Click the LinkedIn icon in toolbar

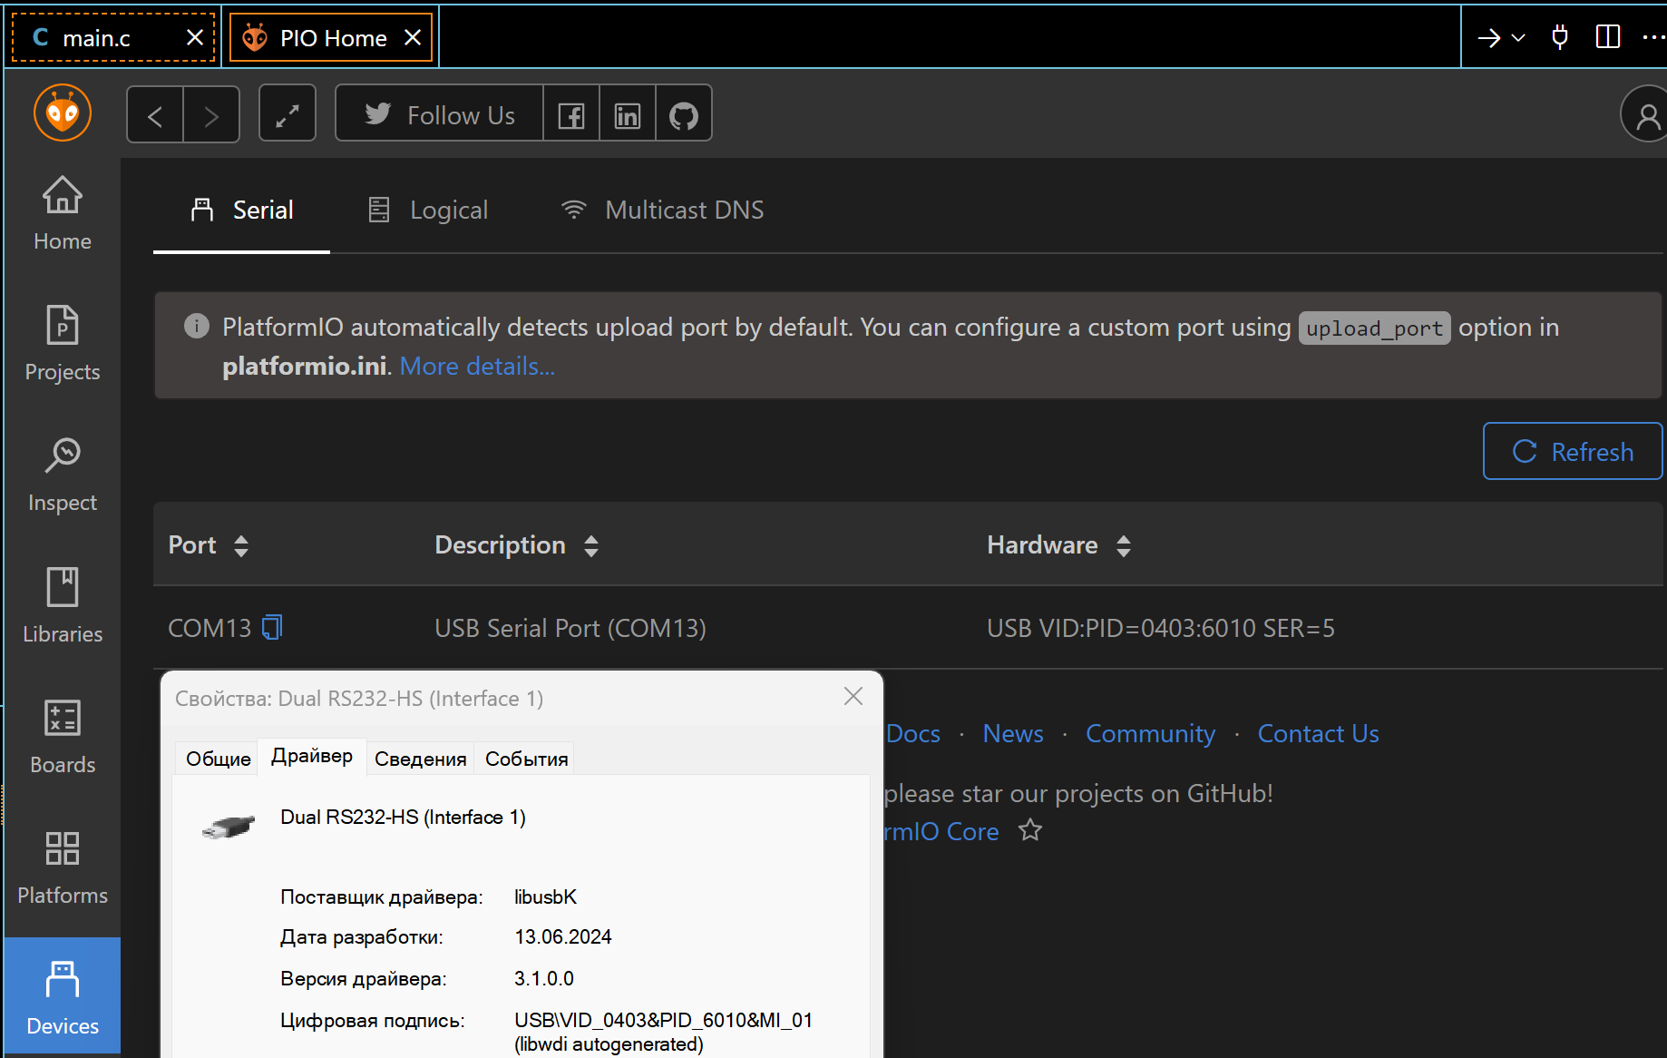tap(627, 115)
